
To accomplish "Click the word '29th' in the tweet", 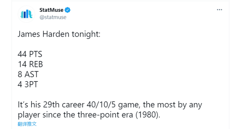I will pos(51,105).
